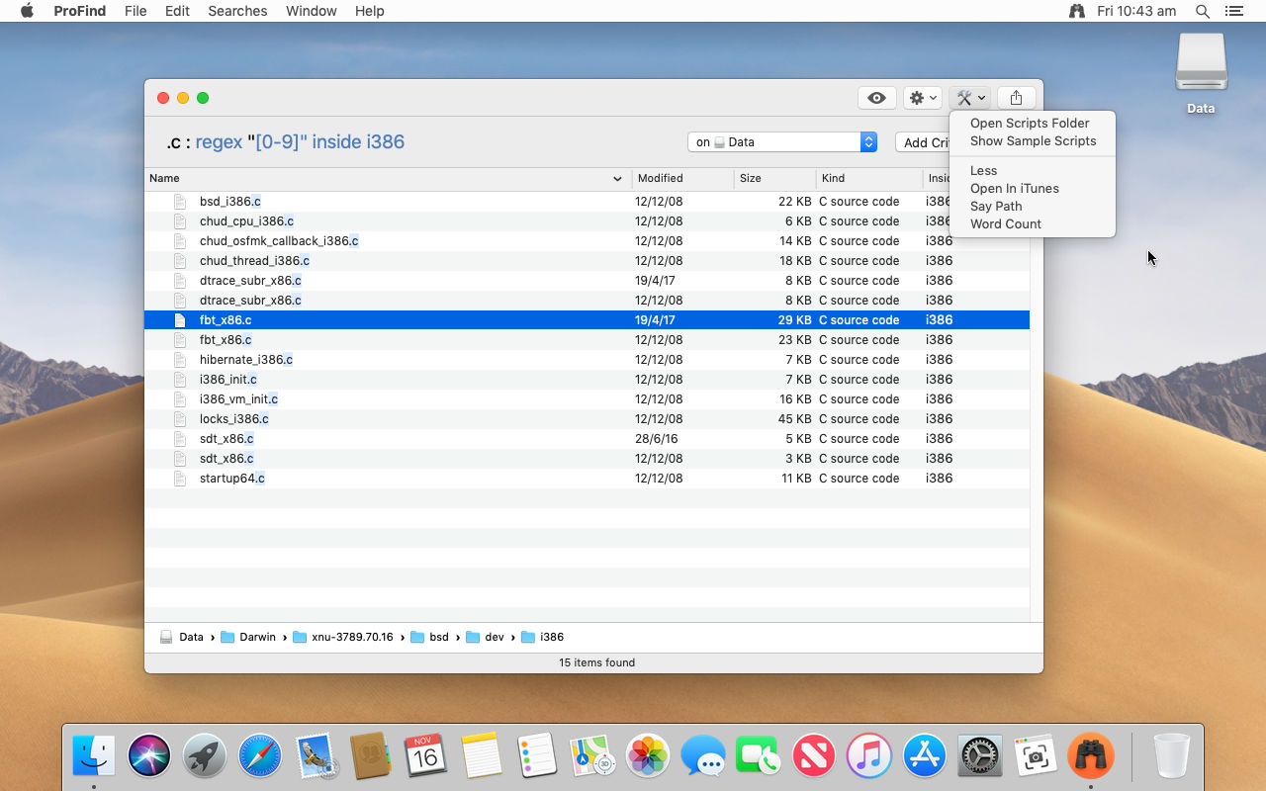Open Calendar from the Dock

click(426, 756)
